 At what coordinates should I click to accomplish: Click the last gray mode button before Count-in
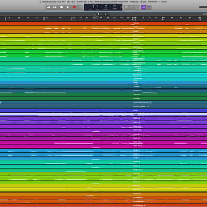pos(137,7)
